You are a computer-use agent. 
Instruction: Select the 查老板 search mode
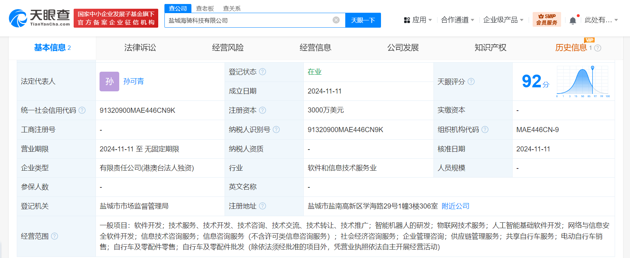click(x=205, y=8)
